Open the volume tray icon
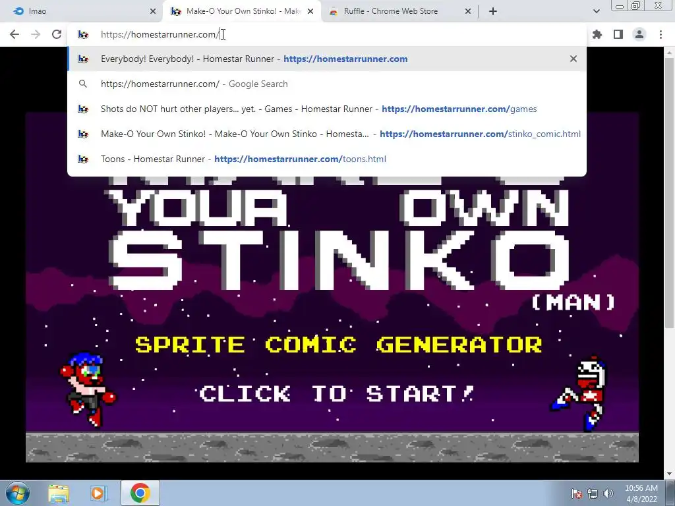This screenshot has width=675, height=506. pyautogui.click(x=608, y=493)
